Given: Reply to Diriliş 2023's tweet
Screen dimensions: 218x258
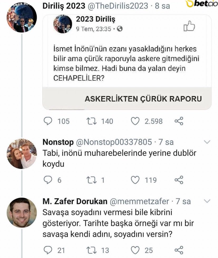Looking at the screenshot, I should [48, 121].
